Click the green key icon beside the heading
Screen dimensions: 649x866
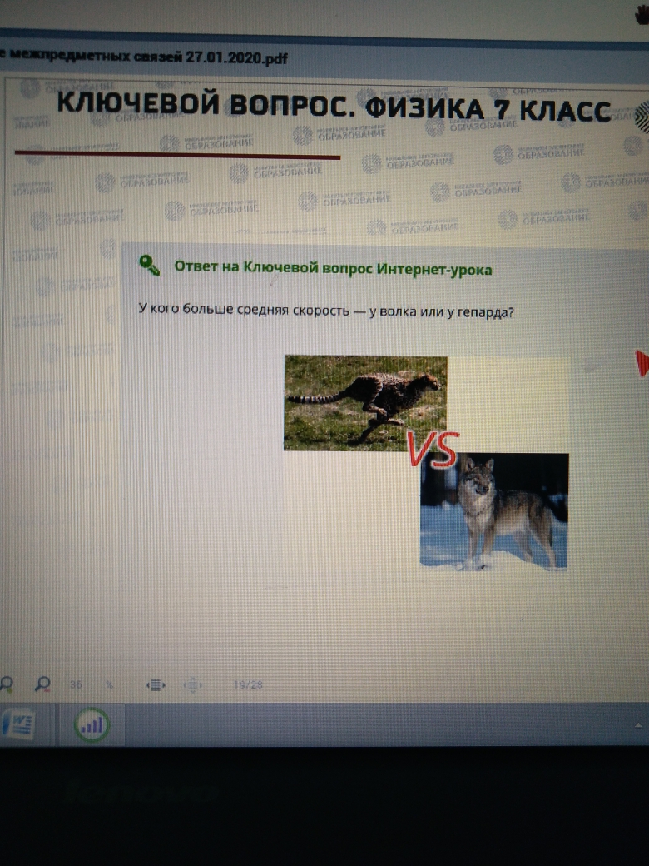150,266
